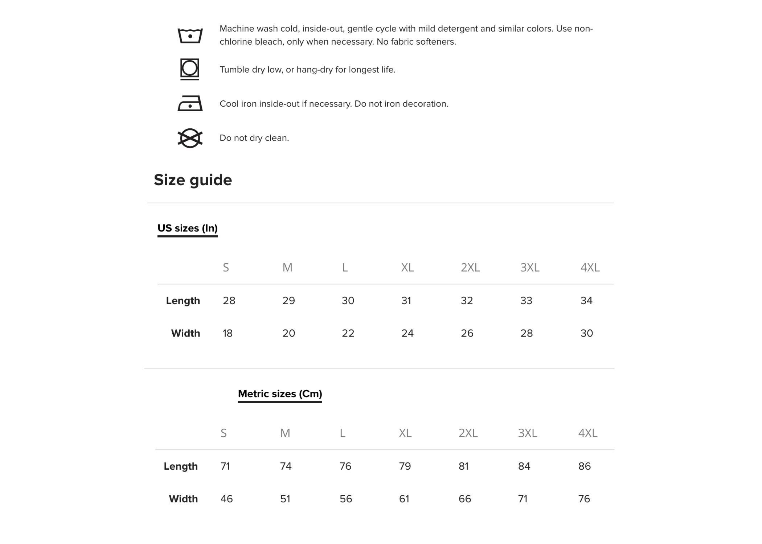Click the machine wash instructions text

pyautogui.click(x=406, y=35)
